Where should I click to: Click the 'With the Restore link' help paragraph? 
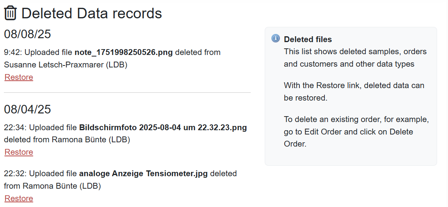point(354,92)
